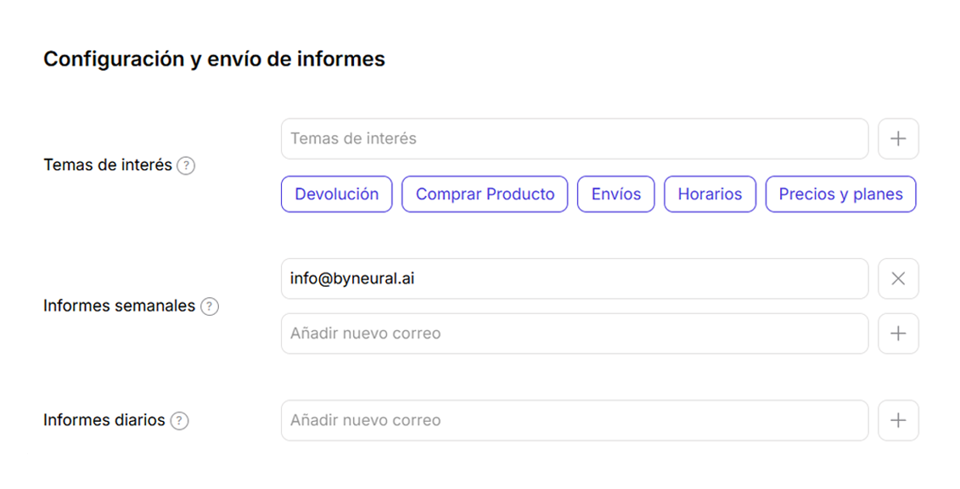Click the daily Añadir nuevo correo field
This screenshot has width=960, height=489.
pos(574,420)
